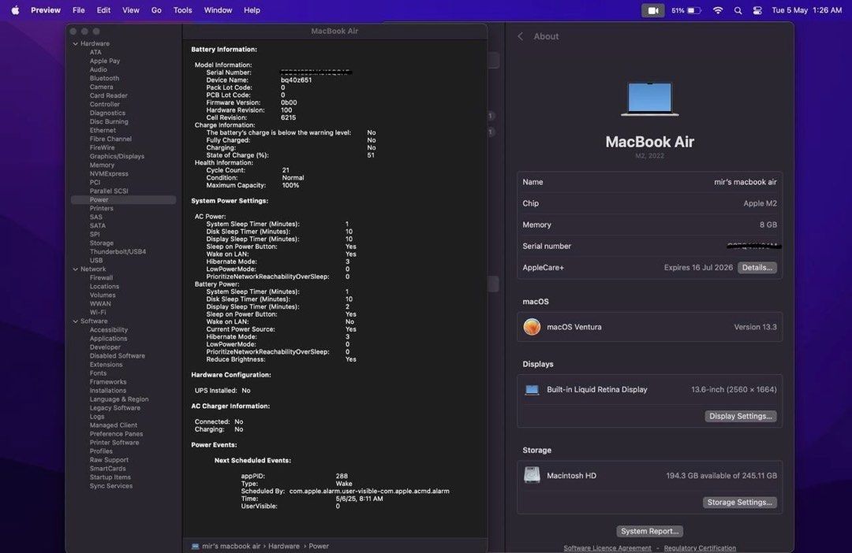Select Card Reader in the sidebar
The width and height of the screenshot is (852, 553).
coord(109,95)
